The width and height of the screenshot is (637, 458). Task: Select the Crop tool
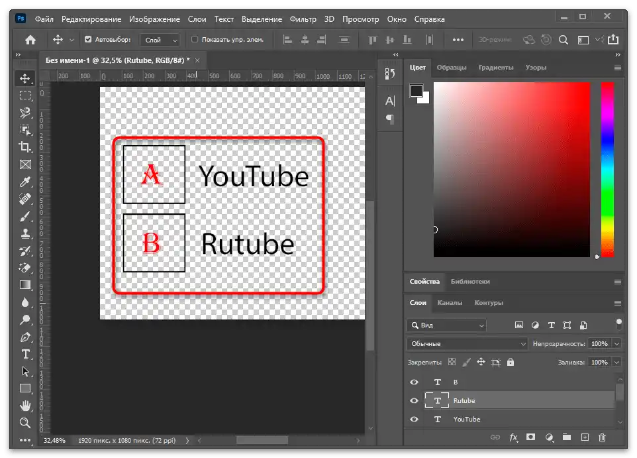click(25, 147)
